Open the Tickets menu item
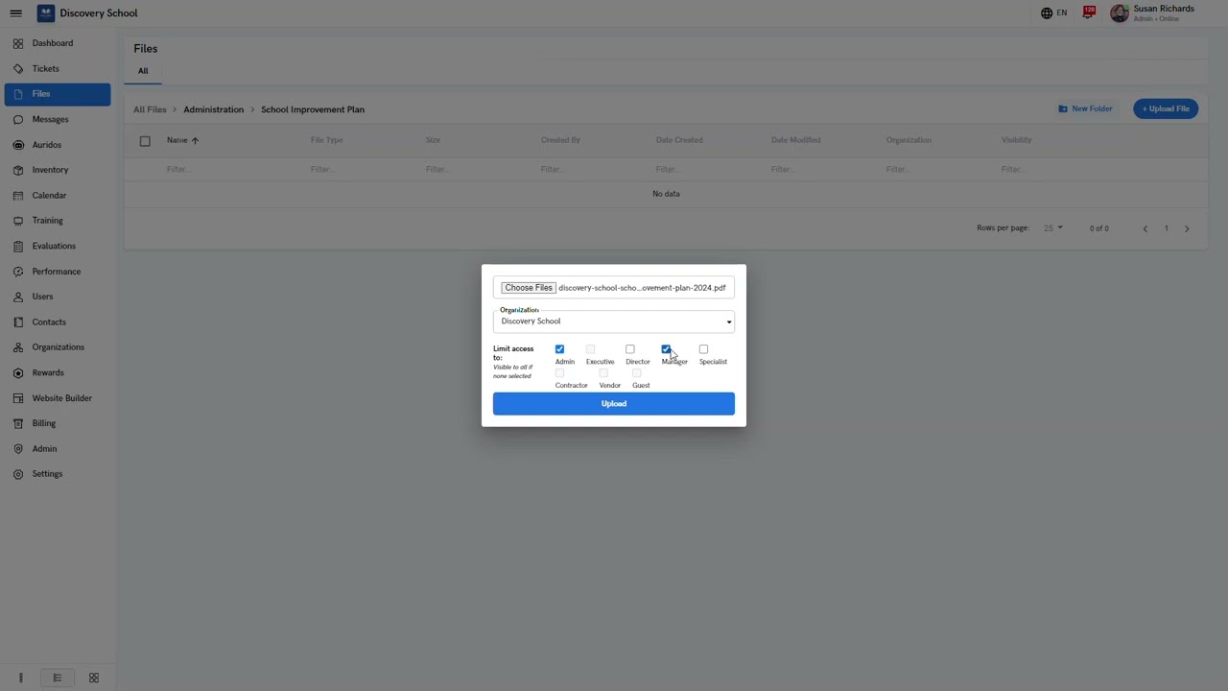Viewport: 1228px width, 691px height. click(x=58, y=69)
